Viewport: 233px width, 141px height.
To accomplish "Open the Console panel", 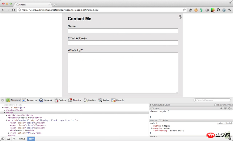I will [118, 100].
